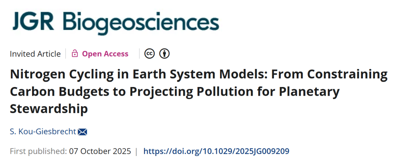Open the Creative Commons CC license icon
The width and height of the screenshot is (407, 162).
pyautogui.click(x=150, y=53)
